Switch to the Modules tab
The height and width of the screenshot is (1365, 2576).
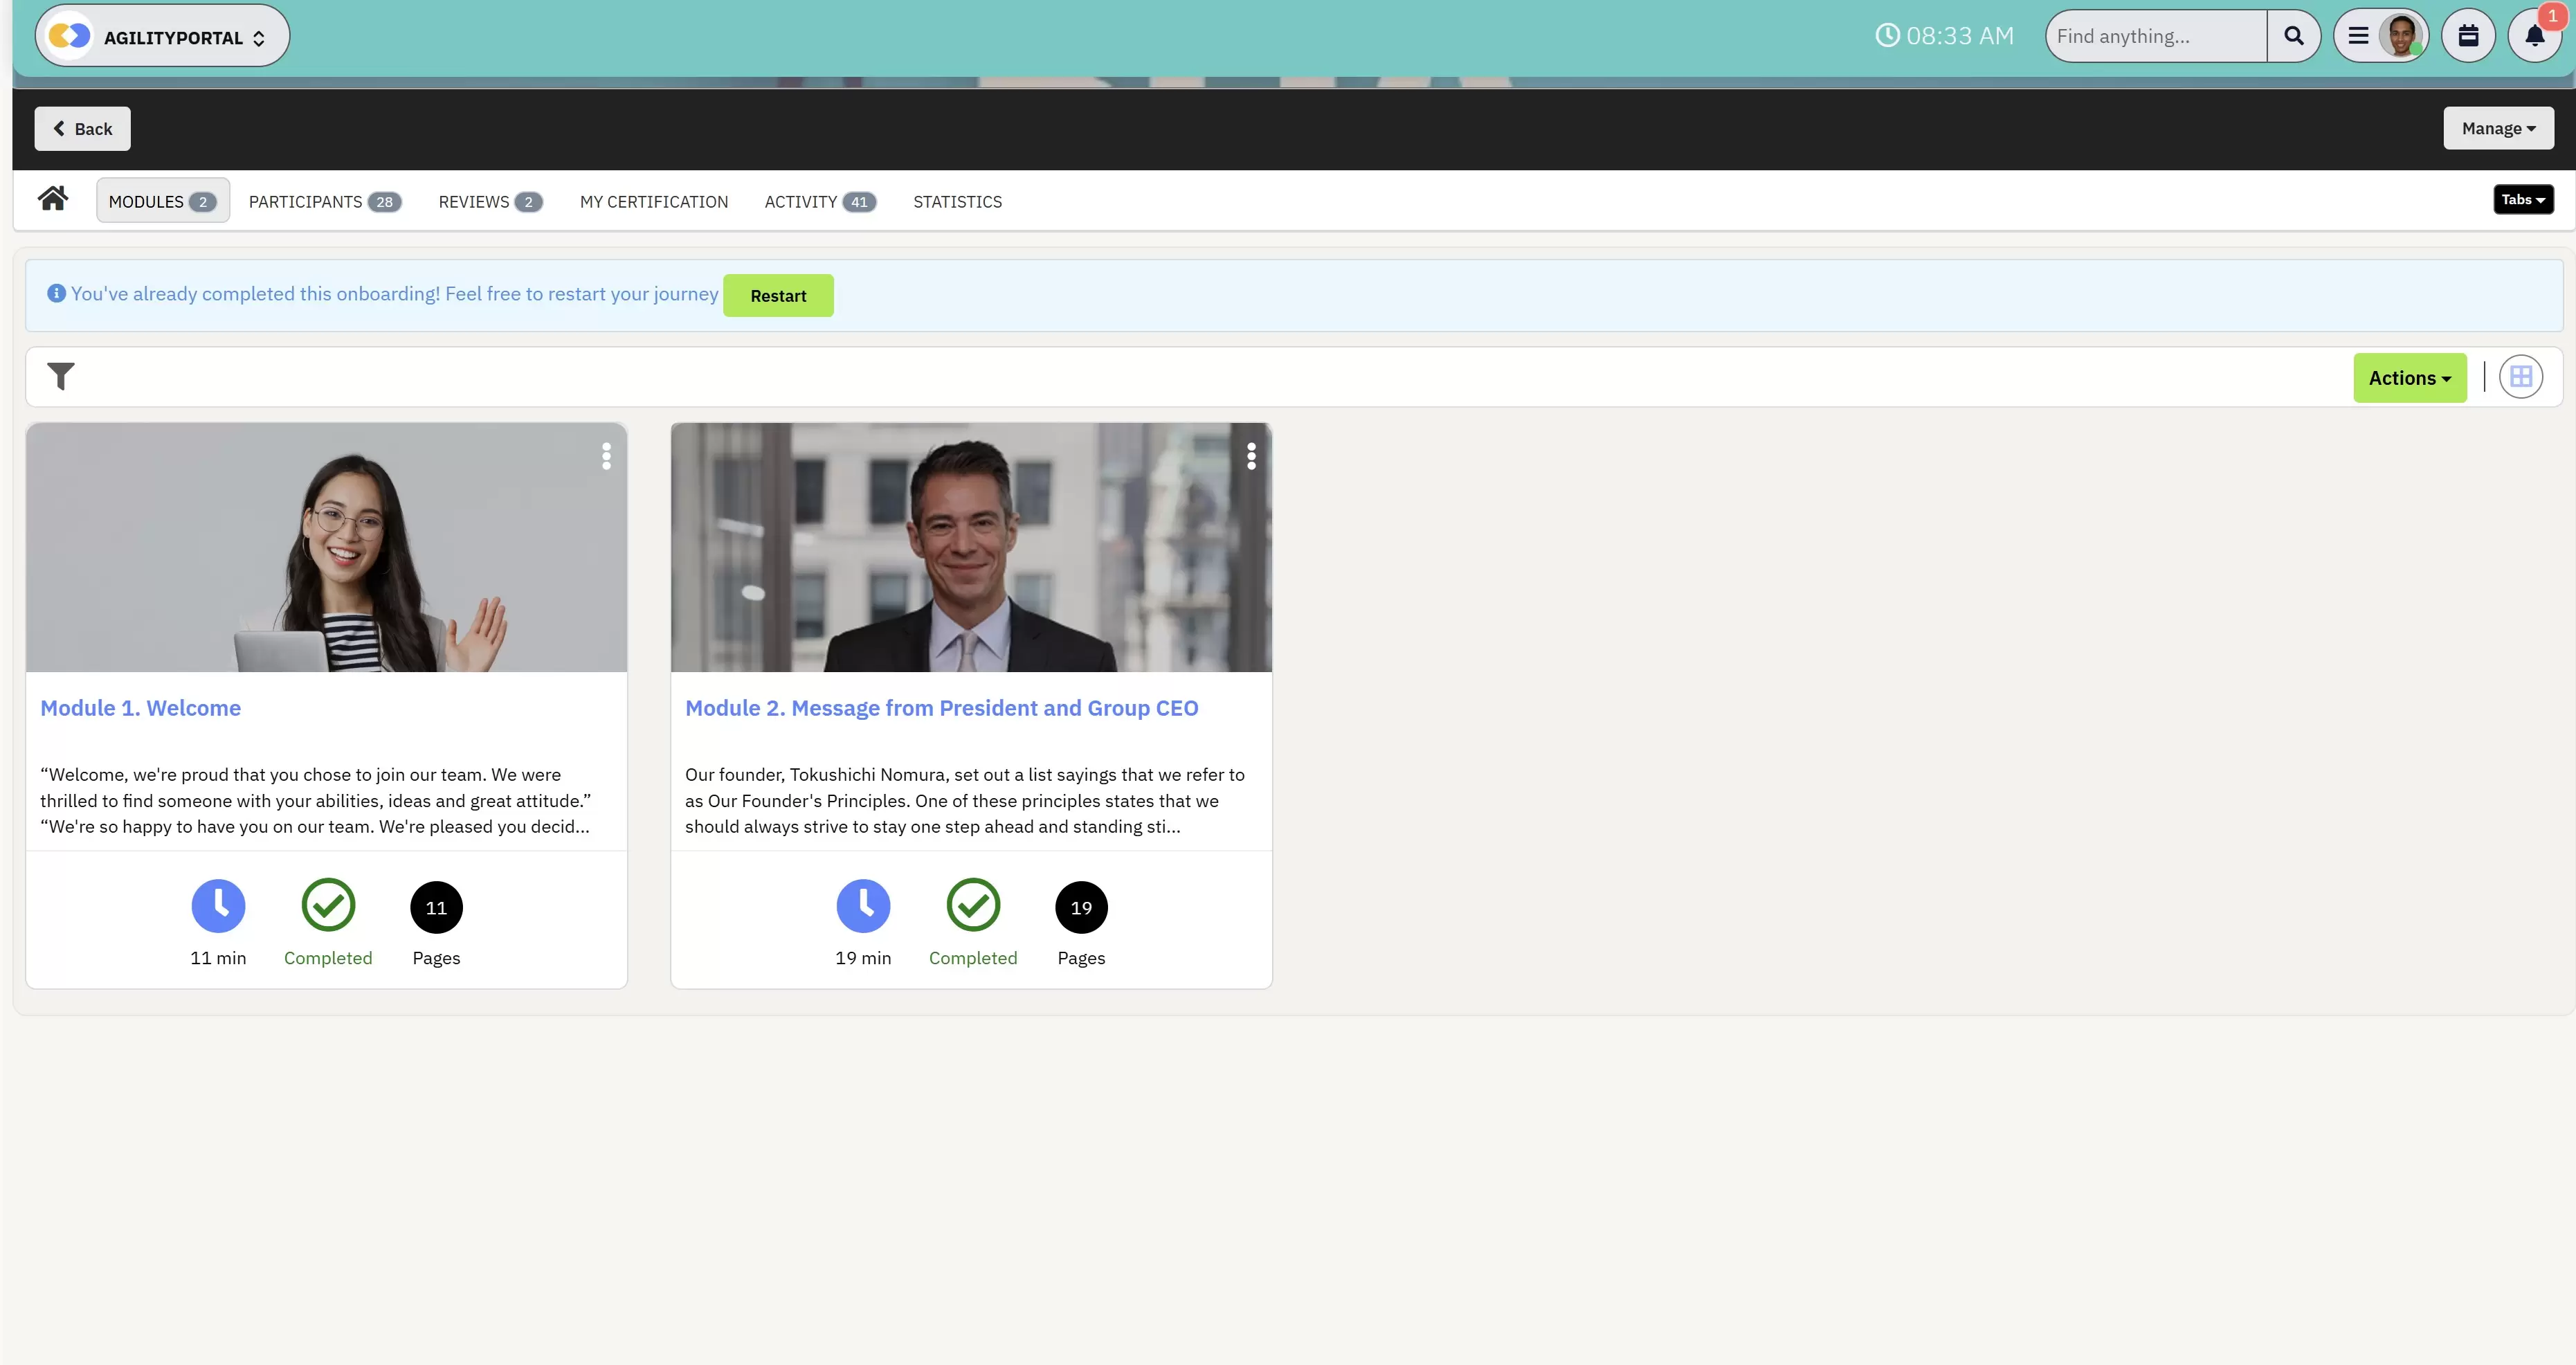pos(162,201)
